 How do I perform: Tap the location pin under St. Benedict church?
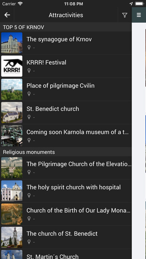pos(29,117)
